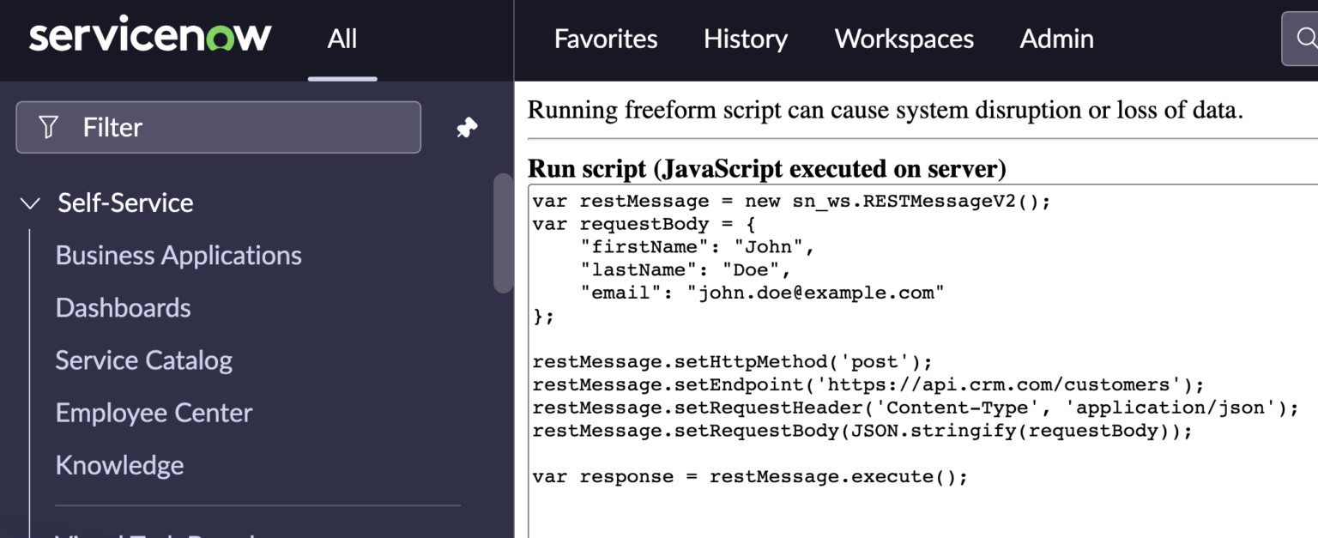Click the ServiceNow logo
The width and height of the screenshot is (1318, 538).
pos(149,34)
